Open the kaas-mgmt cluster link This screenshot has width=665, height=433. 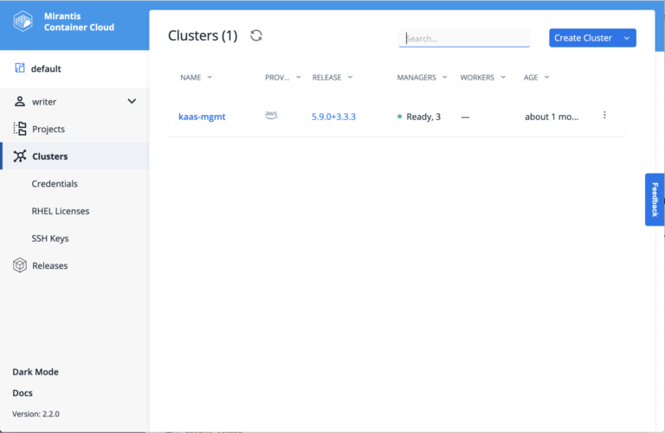(202, 117)
